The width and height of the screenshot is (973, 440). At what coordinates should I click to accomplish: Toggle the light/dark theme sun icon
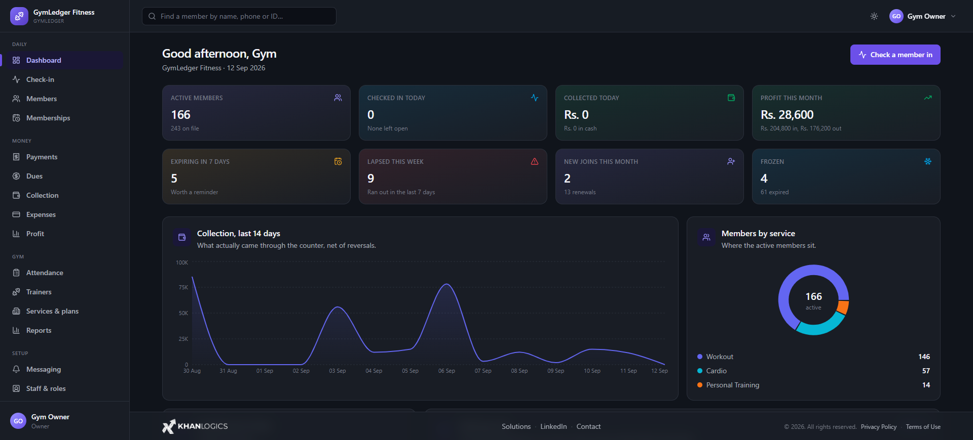pyautogui.click(x=874, y=16)
